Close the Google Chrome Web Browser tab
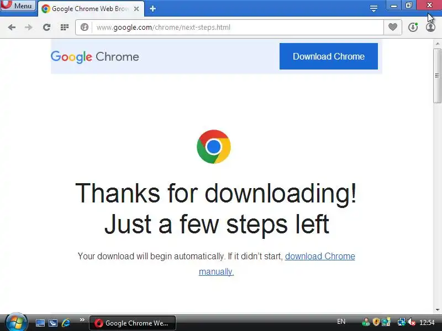The height and width of the screenshot is (331, 442). 136,9
